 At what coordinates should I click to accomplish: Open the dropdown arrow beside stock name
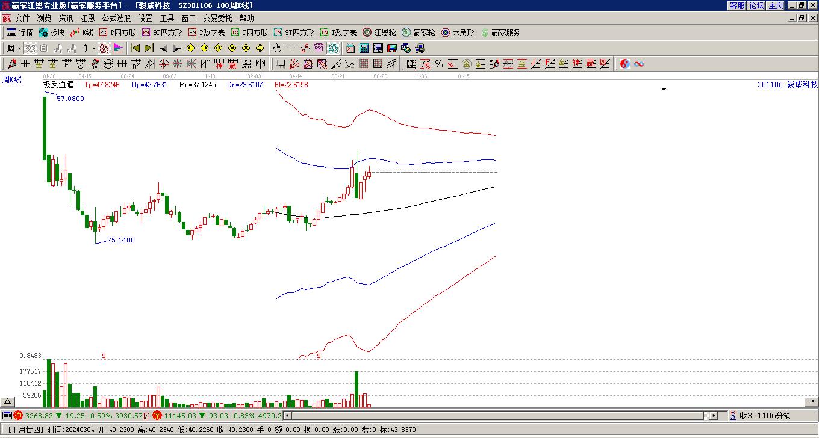(664, 90)
